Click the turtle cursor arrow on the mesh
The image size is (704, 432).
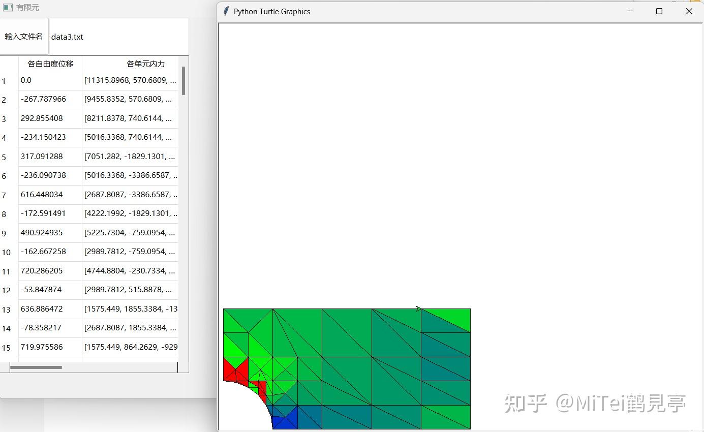tap(419, 308)
